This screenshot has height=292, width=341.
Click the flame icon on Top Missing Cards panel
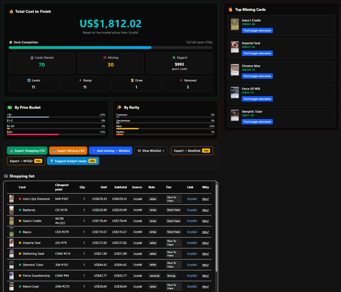230,9
